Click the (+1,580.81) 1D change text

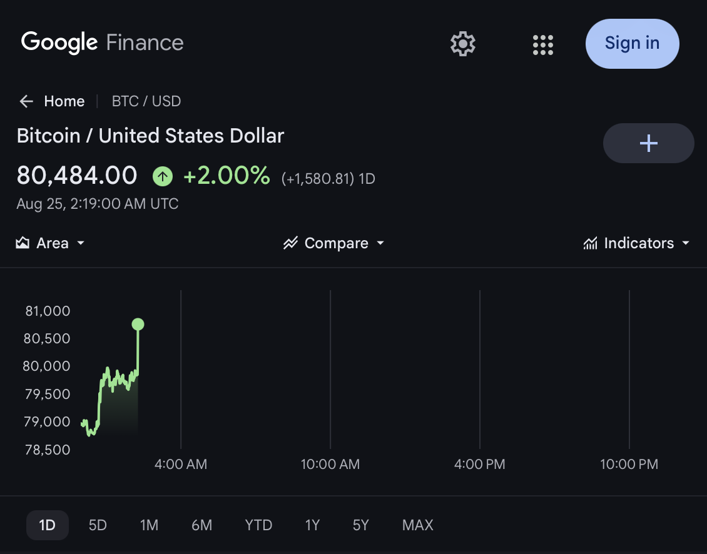point(328,179)
